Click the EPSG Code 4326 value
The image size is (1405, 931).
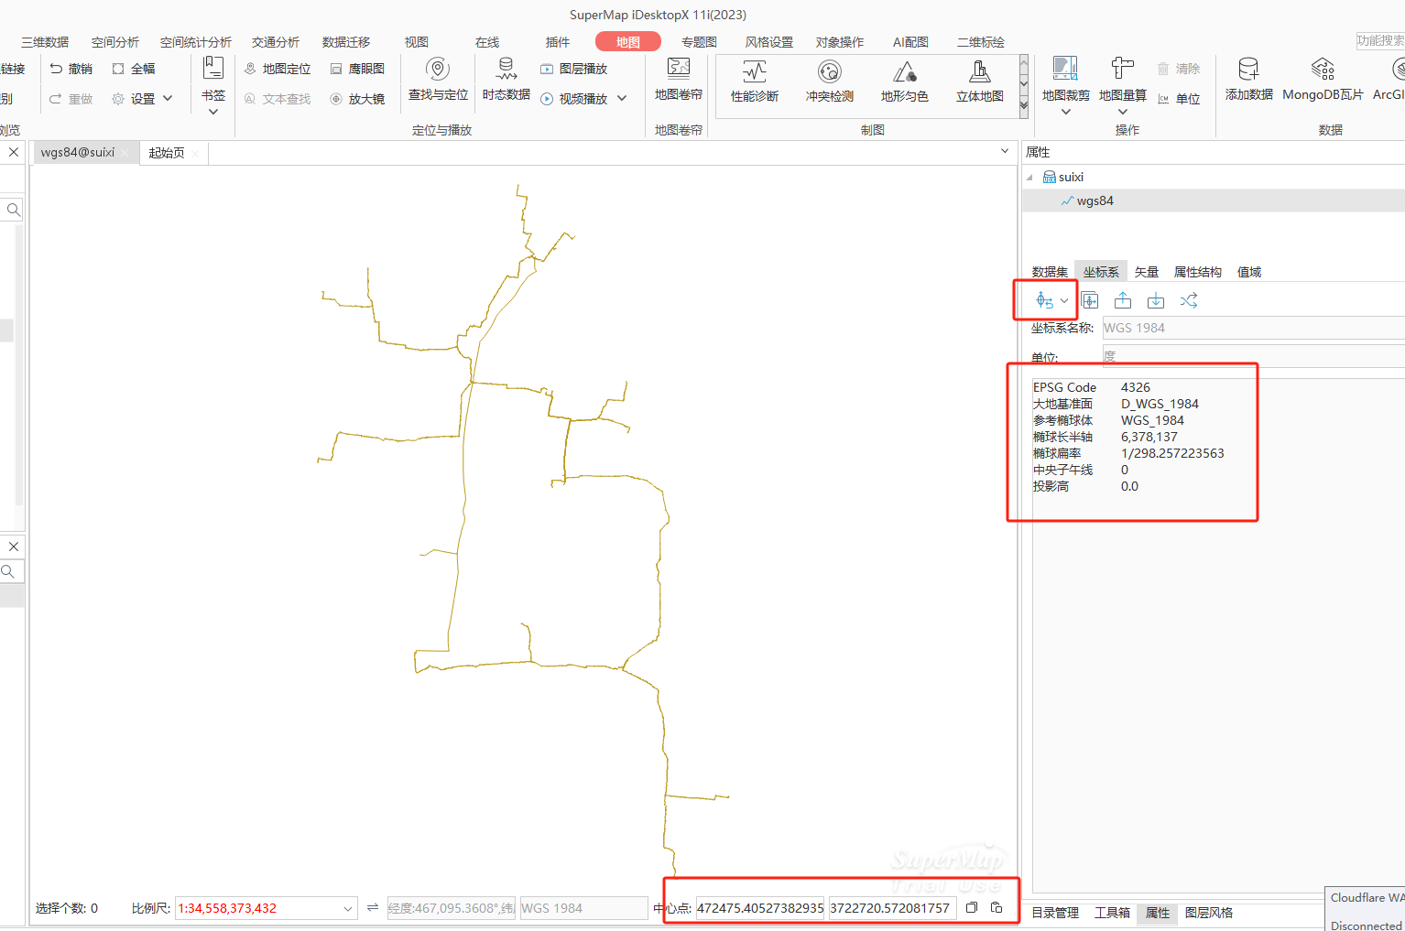(x=1136, y=387)
